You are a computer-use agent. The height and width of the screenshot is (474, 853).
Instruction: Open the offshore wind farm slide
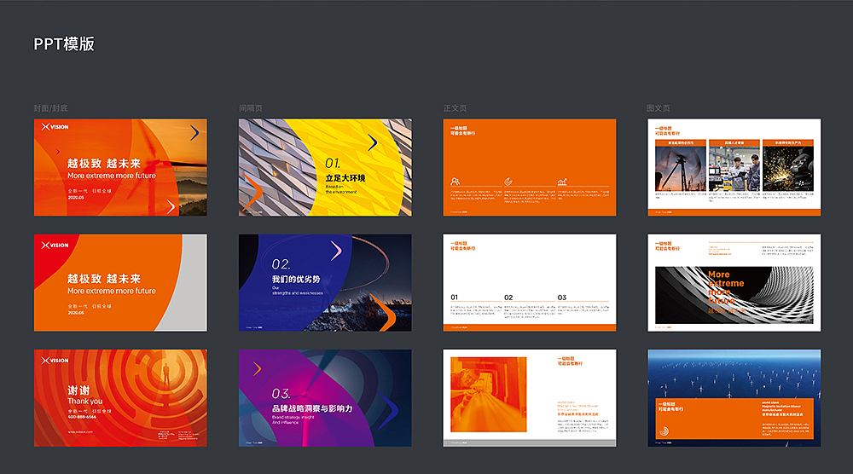(734, 398)
